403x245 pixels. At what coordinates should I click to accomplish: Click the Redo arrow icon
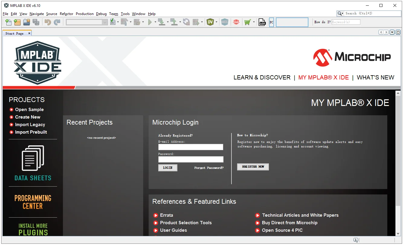pyautogui.click(x=57, y=22)
